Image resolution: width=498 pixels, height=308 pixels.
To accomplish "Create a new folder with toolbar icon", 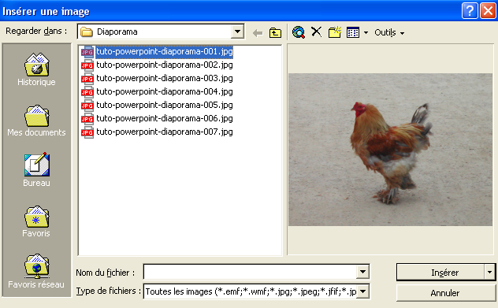I will click(x=334, y=32).
